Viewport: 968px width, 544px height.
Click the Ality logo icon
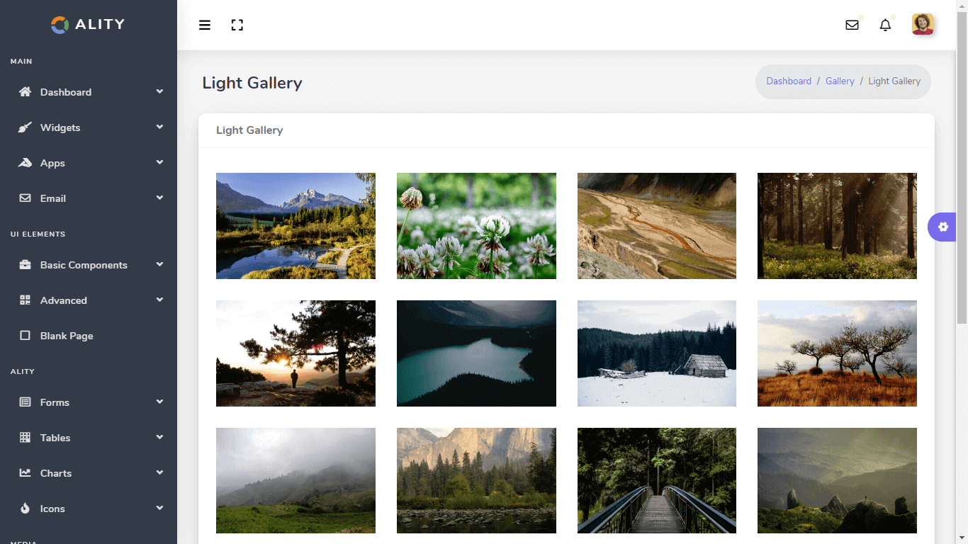click(x=60, y=25)
